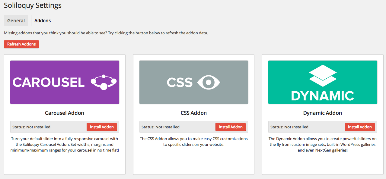Click the CSS Addon's Not Installed status
Image resolution: width=386 pixels, height=179 pixels.
coord(161,127)
